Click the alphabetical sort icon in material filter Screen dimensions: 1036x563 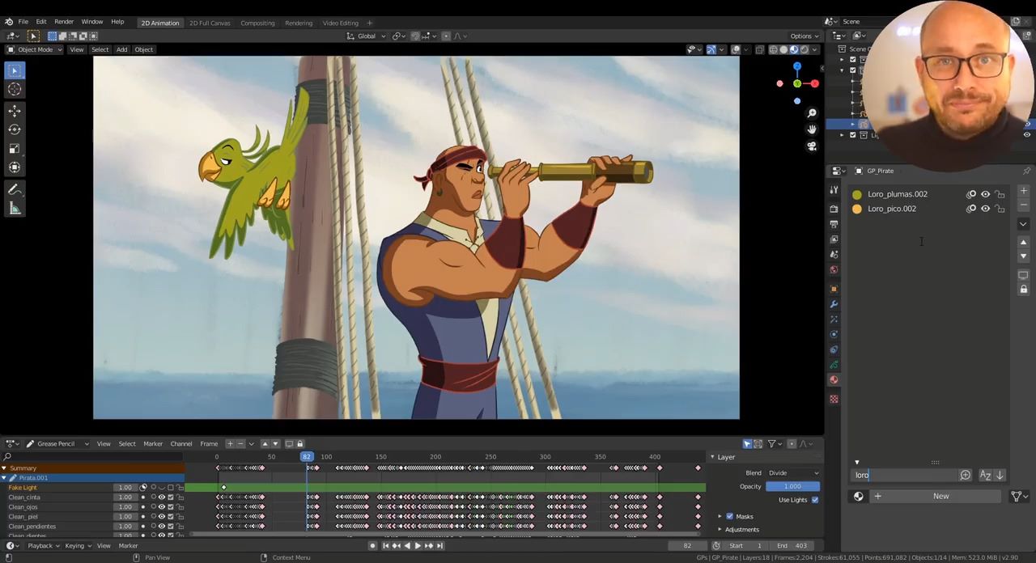[985, 476]
